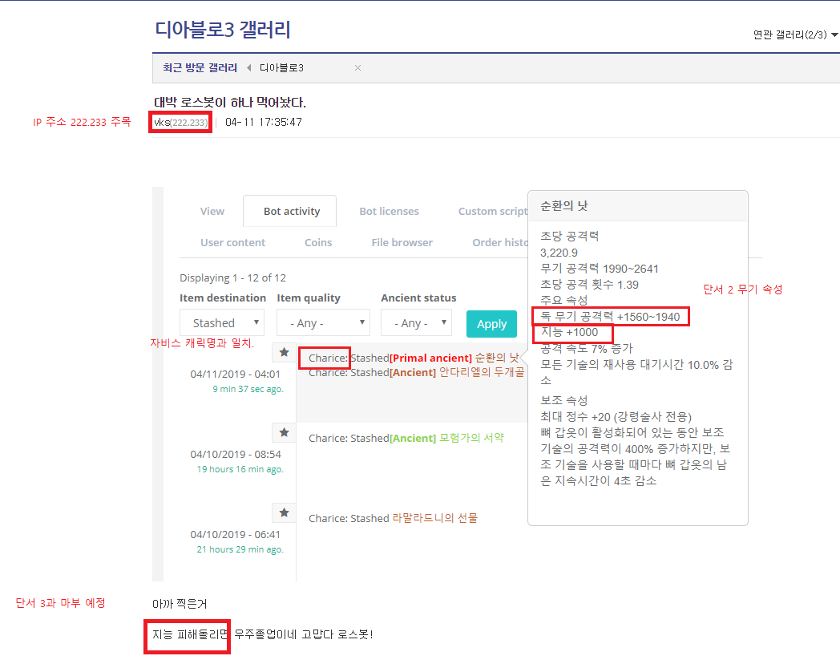Screen dimensions: 840x660
Task: Click the 21 hours 29 min ago text
Action: pyautogui.click(x=240, y=549)
